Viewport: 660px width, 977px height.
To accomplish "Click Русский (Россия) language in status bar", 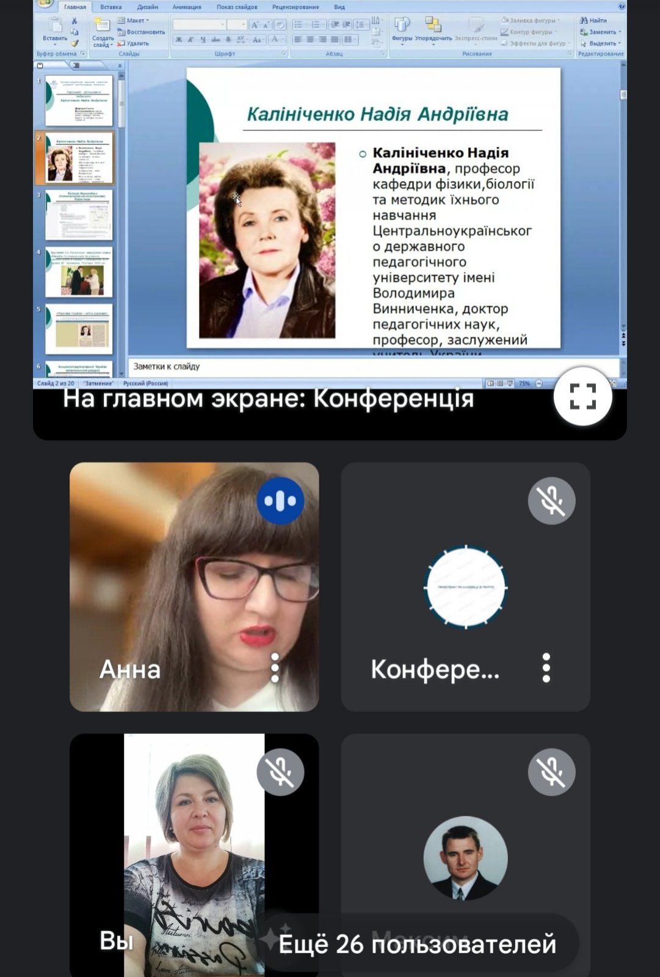I will [145, 383].
